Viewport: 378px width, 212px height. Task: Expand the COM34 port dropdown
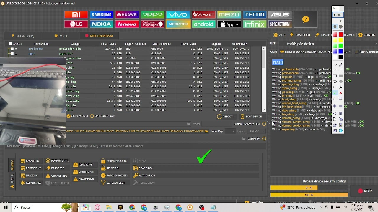pos(349,52)
